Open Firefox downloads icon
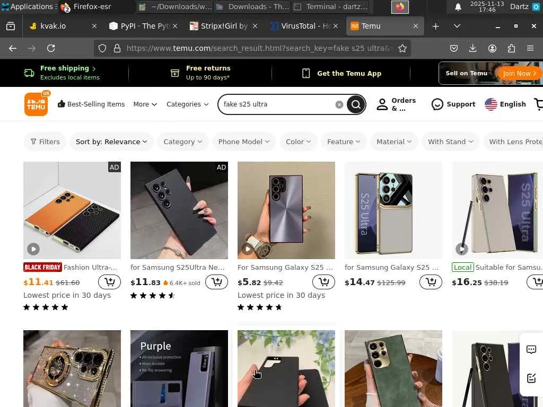 click(472, 48)
